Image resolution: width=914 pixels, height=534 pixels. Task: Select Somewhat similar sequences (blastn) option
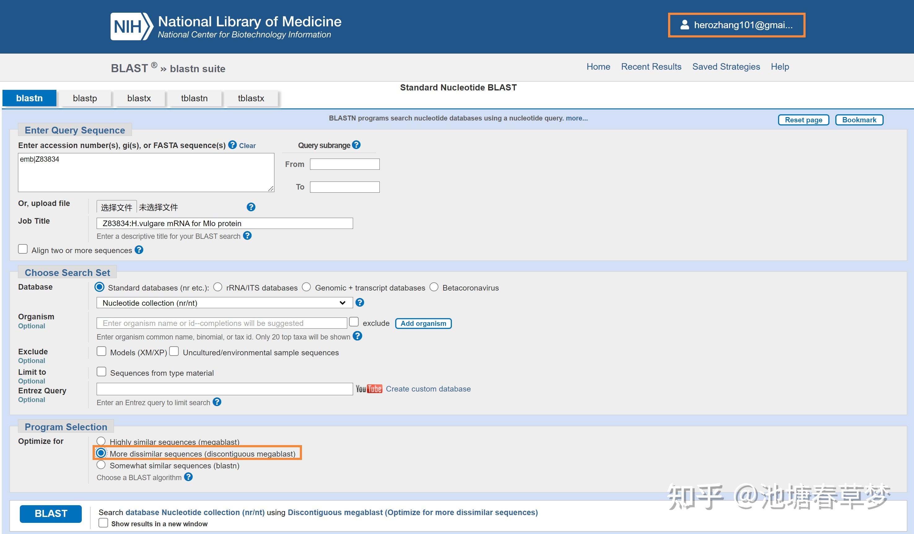[101, 465]
